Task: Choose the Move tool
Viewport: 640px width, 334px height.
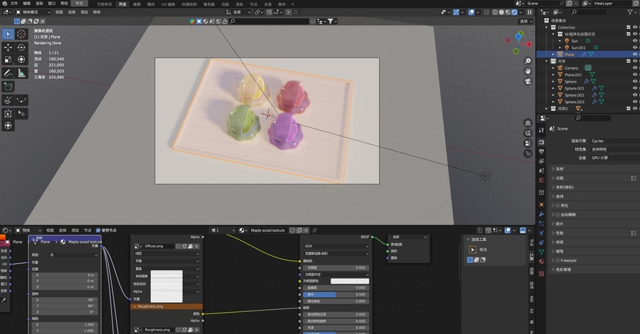Action: 8,48
